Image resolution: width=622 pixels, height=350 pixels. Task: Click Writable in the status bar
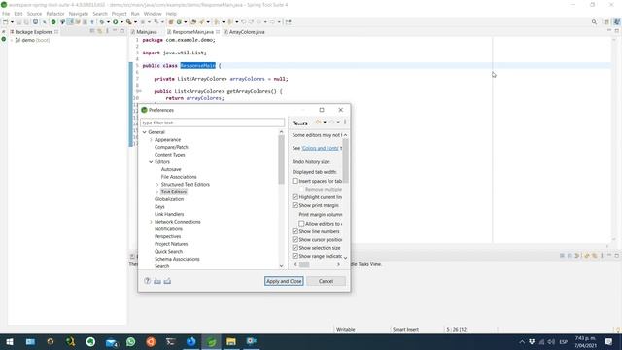coord(346,329)
